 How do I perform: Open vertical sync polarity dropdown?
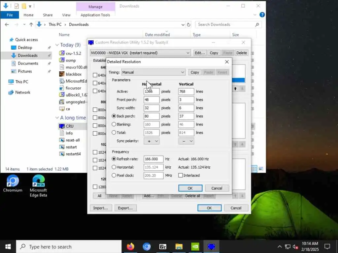pyautogui.click(x=186, y=141)
